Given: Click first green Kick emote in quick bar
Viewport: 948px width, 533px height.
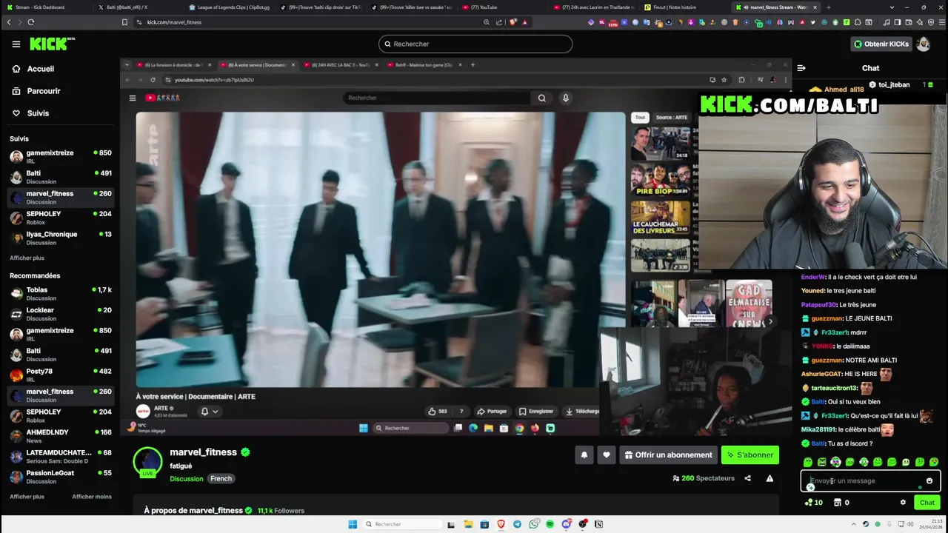Looking at the screenshot, I should tap(807, 462).
